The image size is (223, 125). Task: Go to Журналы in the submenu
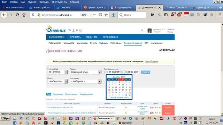coord(104,43)
